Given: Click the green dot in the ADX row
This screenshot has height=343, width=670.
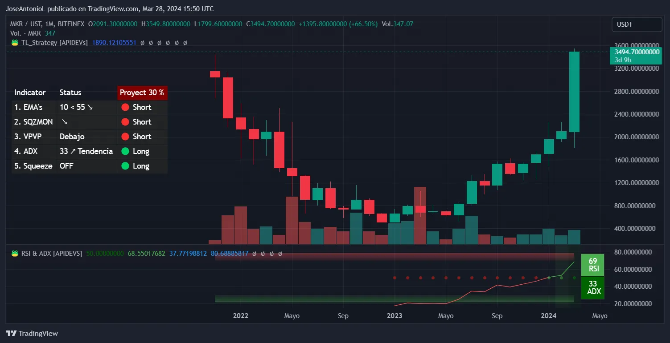Looking at the screenshot, I should pyautogui.click(x=125, y=151).
